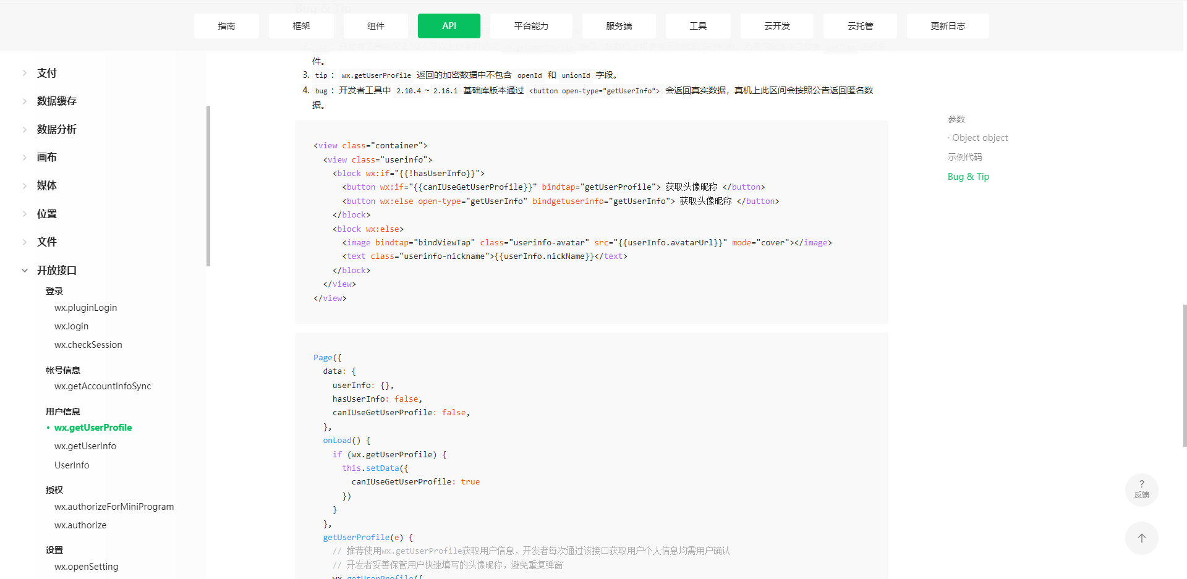Go to the wx.authorize page

[80, 525]
